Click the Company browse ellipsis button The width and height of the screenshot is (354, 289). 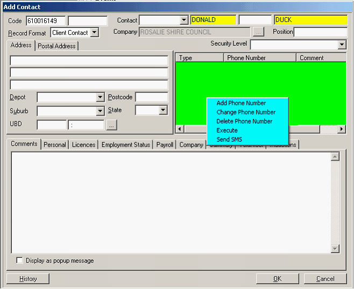click(x=258, y=32)
